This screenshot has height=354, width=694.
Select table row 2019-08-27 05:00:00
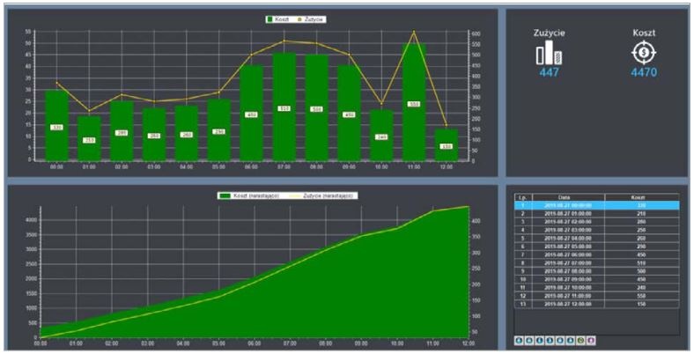(x=596, y=247)
